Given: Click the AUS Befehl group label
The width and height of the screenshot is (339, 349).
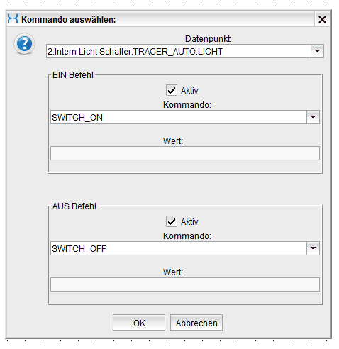Looking at the screenshot, I should pyautogui.click(x=74, y=206).
